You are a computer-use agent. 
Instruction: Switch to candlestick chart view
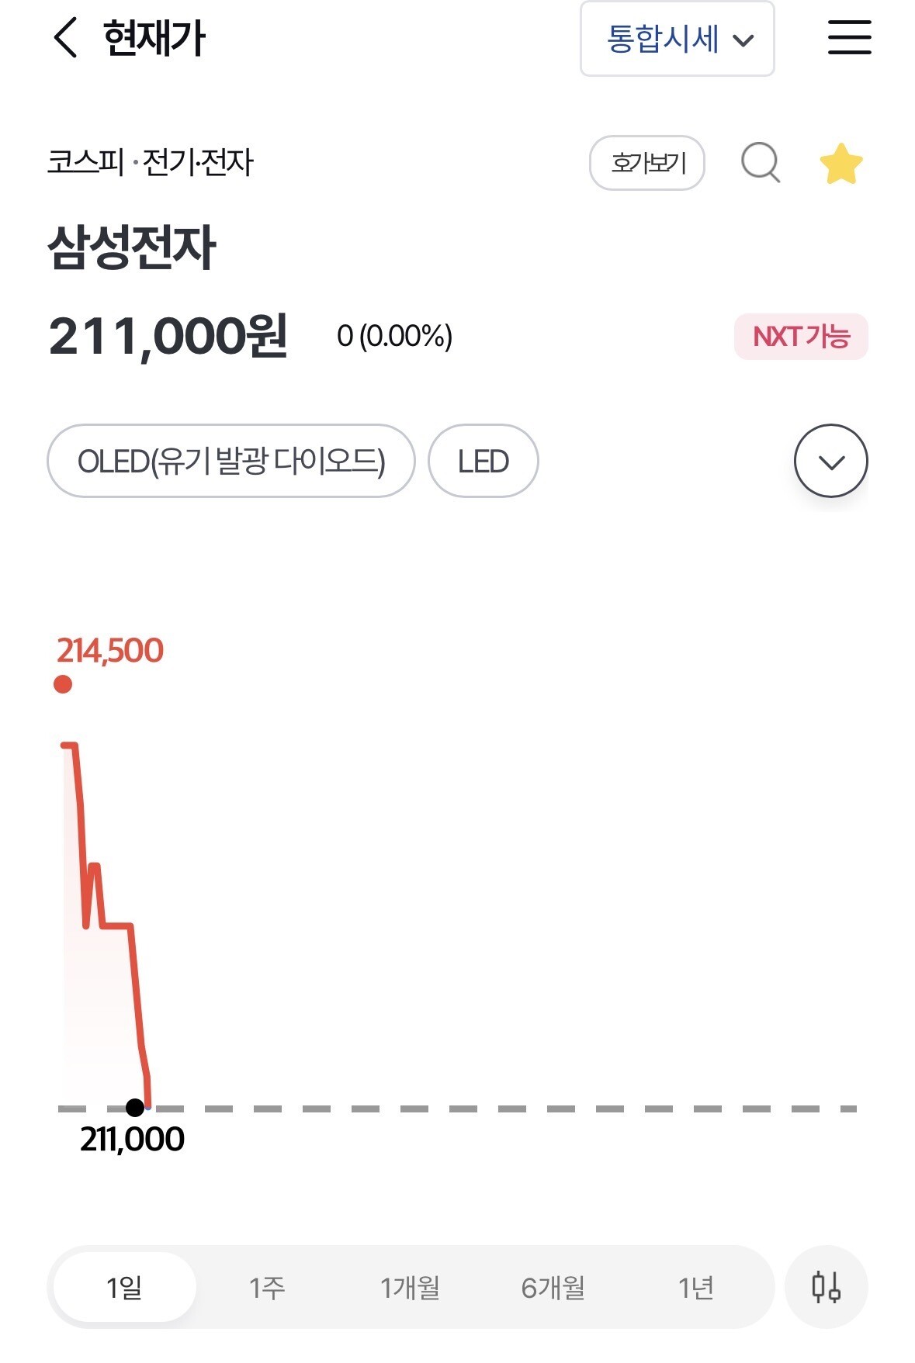point(826,1287)
